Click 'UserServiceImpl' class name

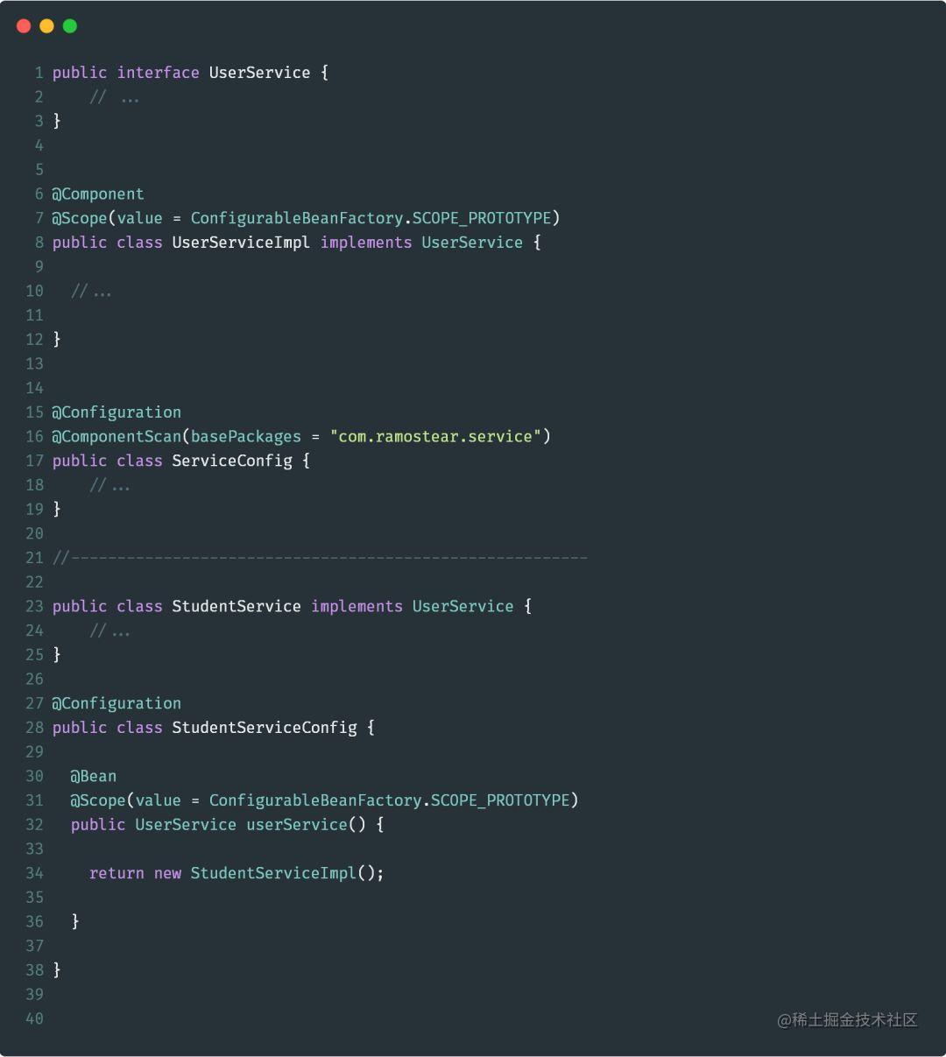tap(241, 243)
